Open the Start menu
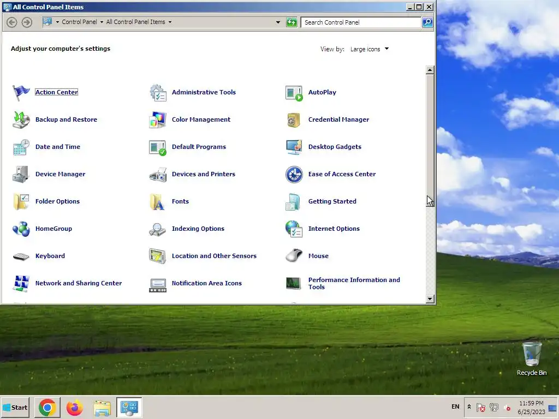 [15, 408]
